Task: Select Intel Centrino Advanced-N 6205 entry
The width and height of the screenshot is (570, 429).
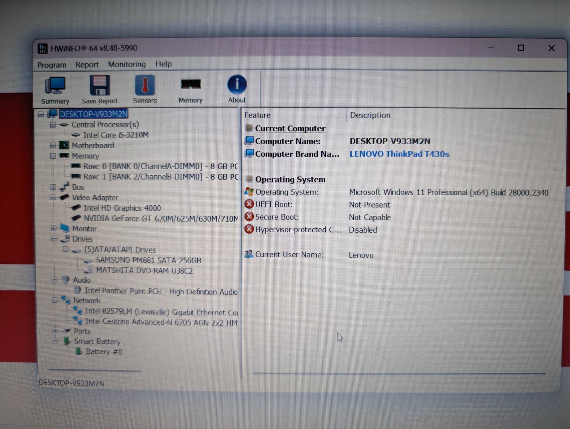Action: coord(161,322)
